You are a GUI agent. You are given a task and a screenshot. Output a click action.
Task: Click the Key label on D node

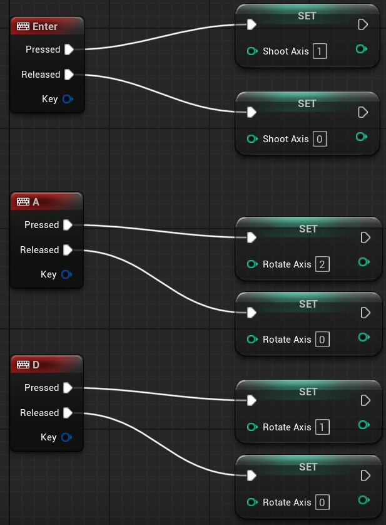click(49, 437)
